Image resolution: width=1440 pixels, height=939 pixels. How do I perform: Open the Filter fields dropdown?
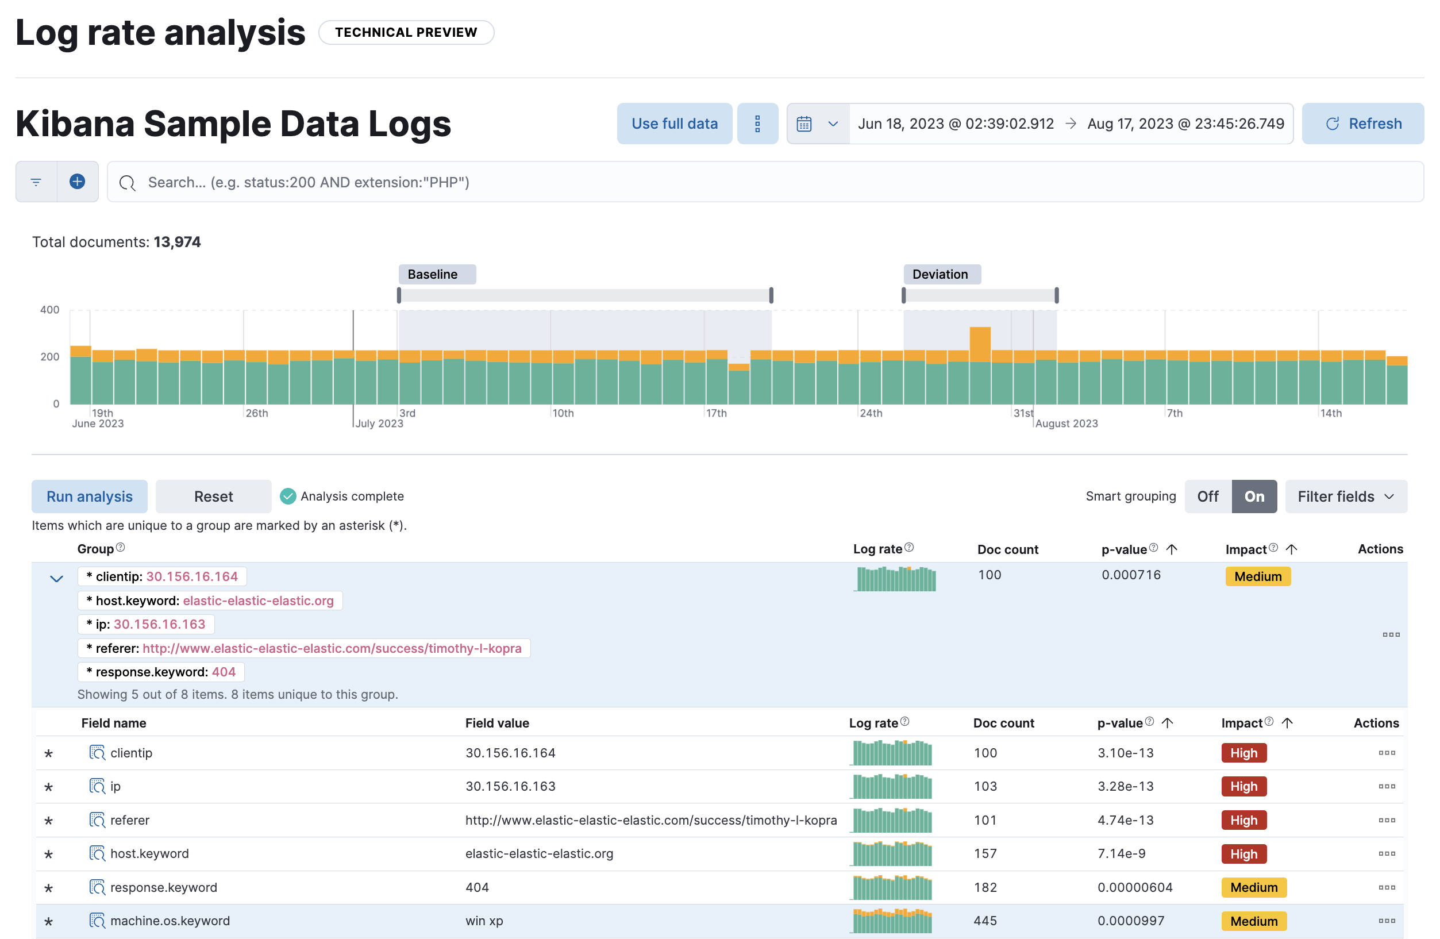pyautogui.click(x=1345, y=496)
